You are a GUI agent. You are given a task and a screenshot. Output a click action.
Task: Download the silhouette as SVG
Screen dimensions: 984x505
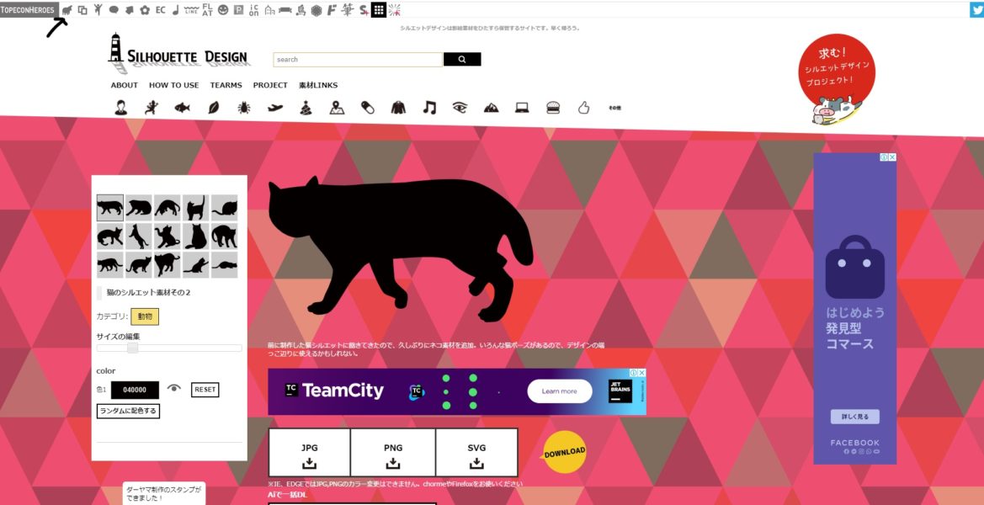tap(476, 453)
